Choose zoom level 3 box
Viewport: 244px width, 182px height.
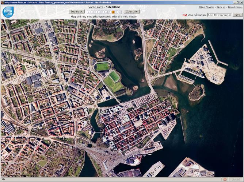click(96, 12)
